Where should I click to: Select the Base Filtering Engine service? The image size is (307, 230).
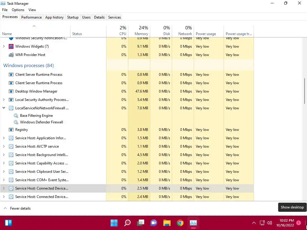click(36, 116)
